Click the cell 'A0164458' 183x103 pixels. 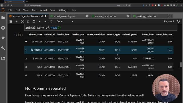[49, 67]
